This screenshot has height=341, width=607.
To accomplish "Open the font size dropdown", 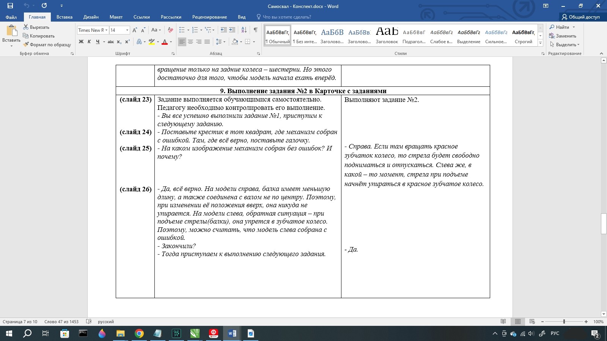I will tap(127, 30).
